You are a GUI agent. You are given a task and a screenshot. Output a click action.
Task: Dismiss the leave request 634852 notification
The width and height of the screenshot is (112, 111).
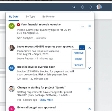89,48
